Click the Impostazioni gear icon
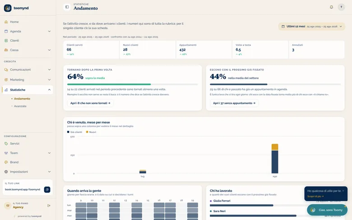The width and height of the screenshot is (352, 220). click(x=6, y=172)
